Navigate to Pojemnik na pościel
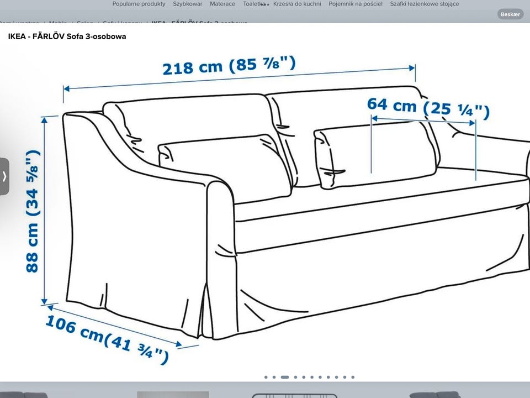 click(355, 4)
